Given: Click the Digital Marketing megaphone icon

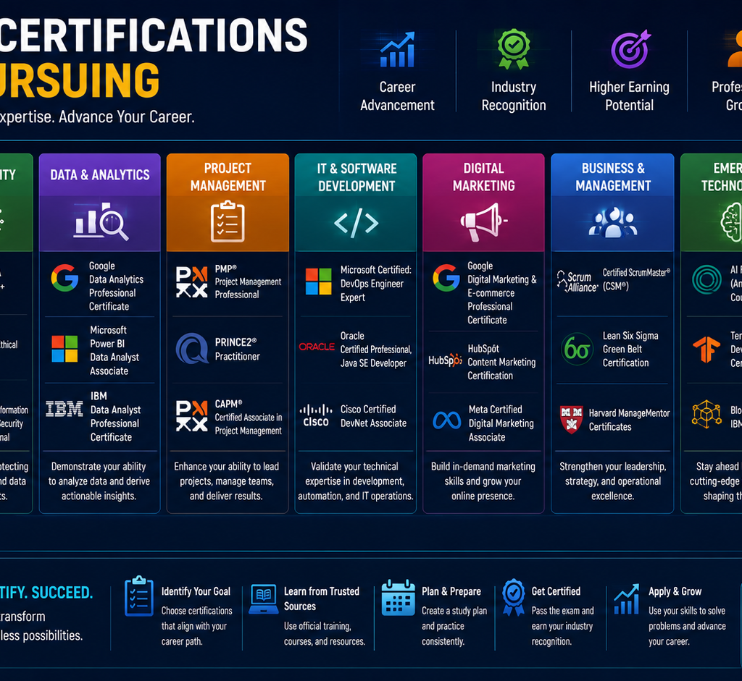Looking at the screenshot, I should point(483,222).
